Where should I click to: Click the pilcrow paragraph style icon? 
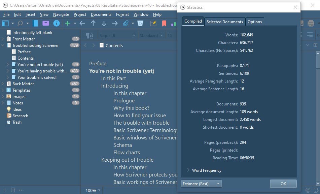pyautogui.click(x=90, y=35)
